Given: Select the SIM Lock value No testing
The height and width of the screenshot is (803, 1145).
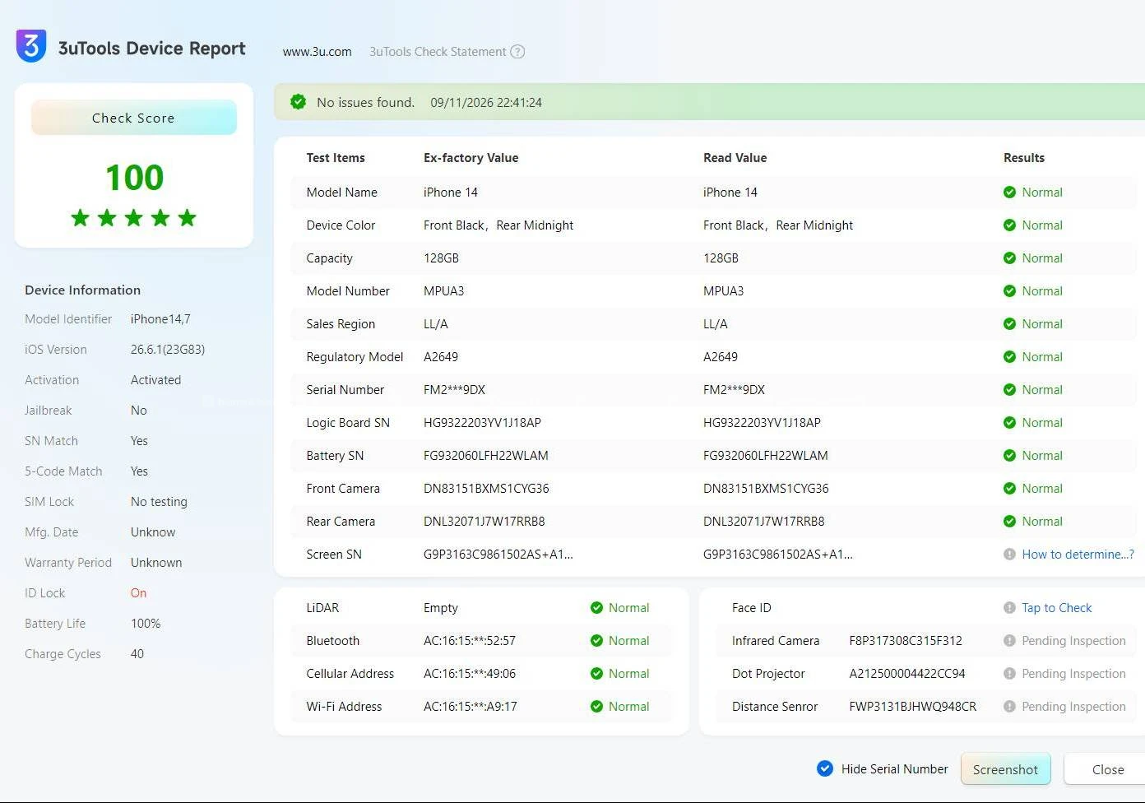Looking at the screenshot, I should coord(159,502).
